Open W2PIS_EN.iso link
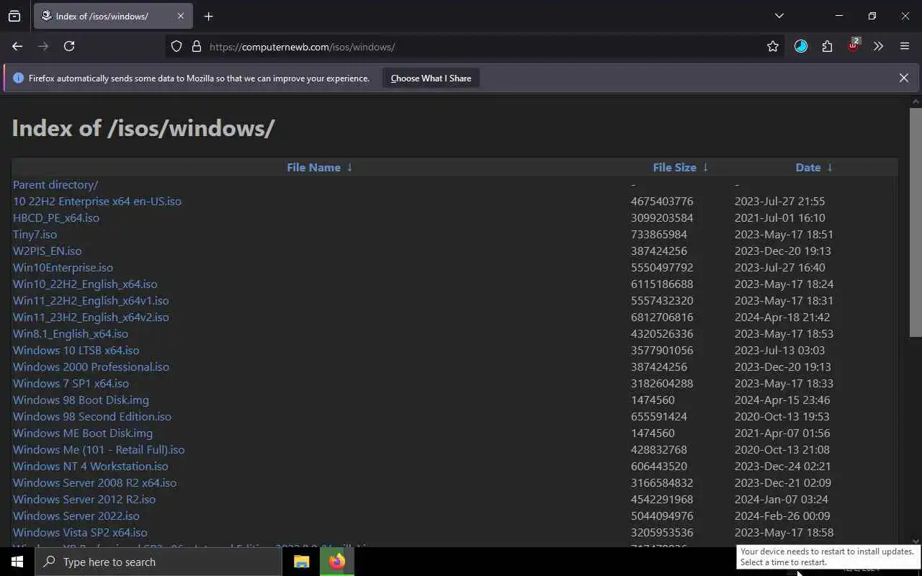Image resolution: width=922 pixels, height=576 pixels. pos(47,251)
